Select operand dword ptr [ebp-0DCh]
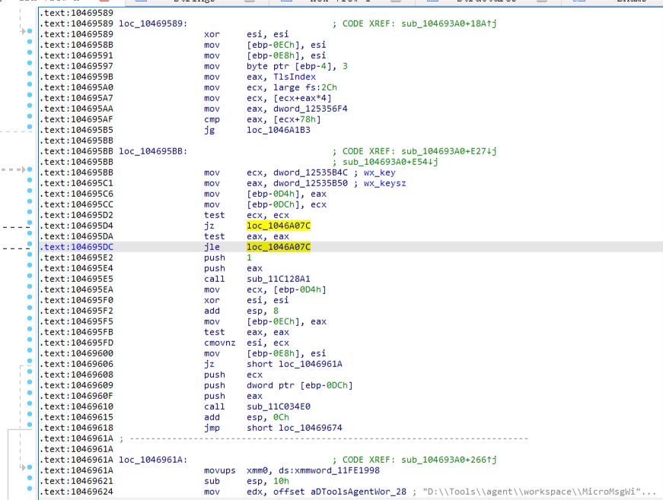This screenshot has height=500, width=663. [x=300, y=385]
